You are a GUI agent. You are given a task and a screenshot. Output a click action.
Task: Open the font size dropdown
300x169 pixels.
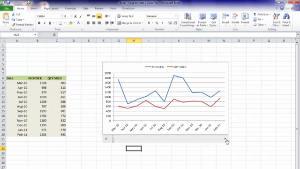(71, 16)
